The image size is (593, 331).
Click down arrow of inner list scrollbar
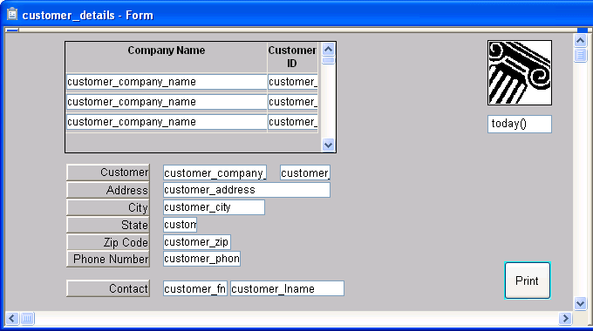pyautogui.click(x=328, y=145)
